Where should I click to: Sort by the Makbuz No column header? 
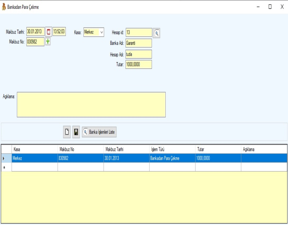pos(80,149)
